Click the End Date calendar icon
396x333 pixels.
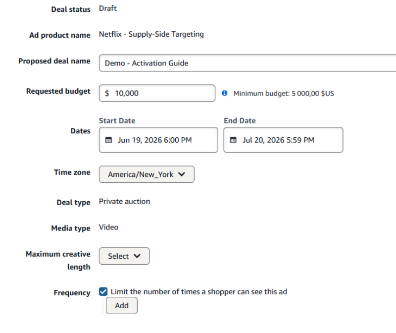233,140
